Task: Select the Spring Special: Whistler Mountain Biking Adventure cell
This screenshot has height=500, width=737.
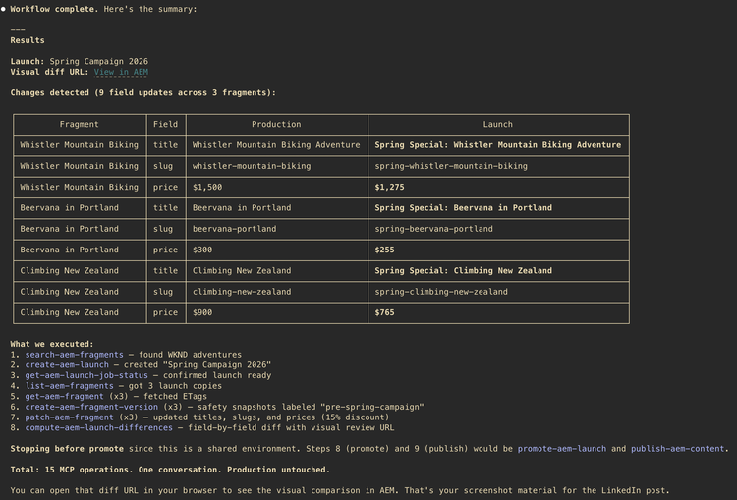Action: 497,145
